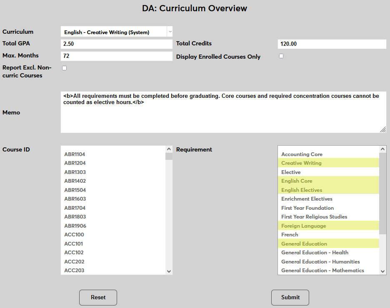Click the Reset button
390x308 pixels.
(98, 298)
